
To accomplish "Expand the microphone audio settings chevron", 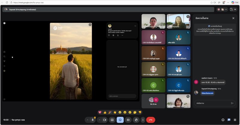I will (88, 120).
